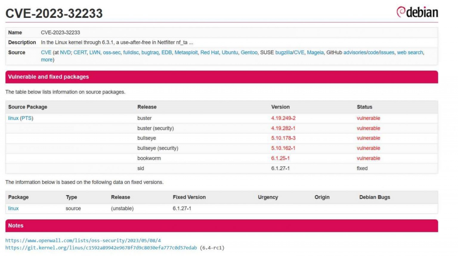Screen dimensions: 458x256
Task: Click the web search link
Action: tap(410, 52)
